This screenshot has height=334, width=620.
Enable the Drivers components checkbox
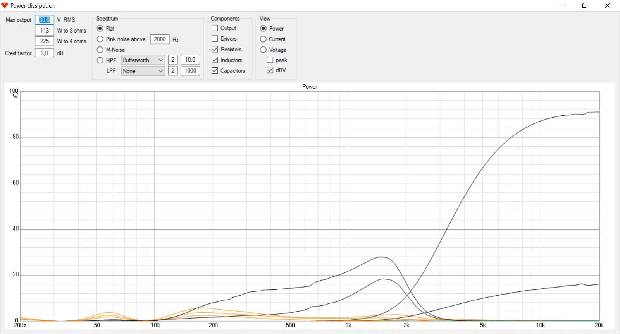pos(215,39)
